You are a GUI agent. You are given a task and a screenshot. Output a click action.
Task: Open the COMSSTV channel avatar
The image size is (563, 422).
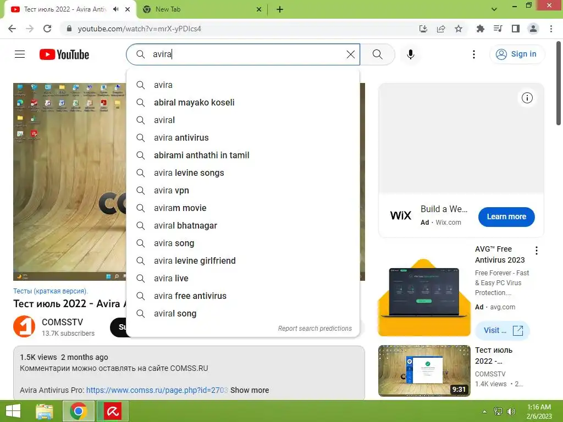(x=24, y=326)
